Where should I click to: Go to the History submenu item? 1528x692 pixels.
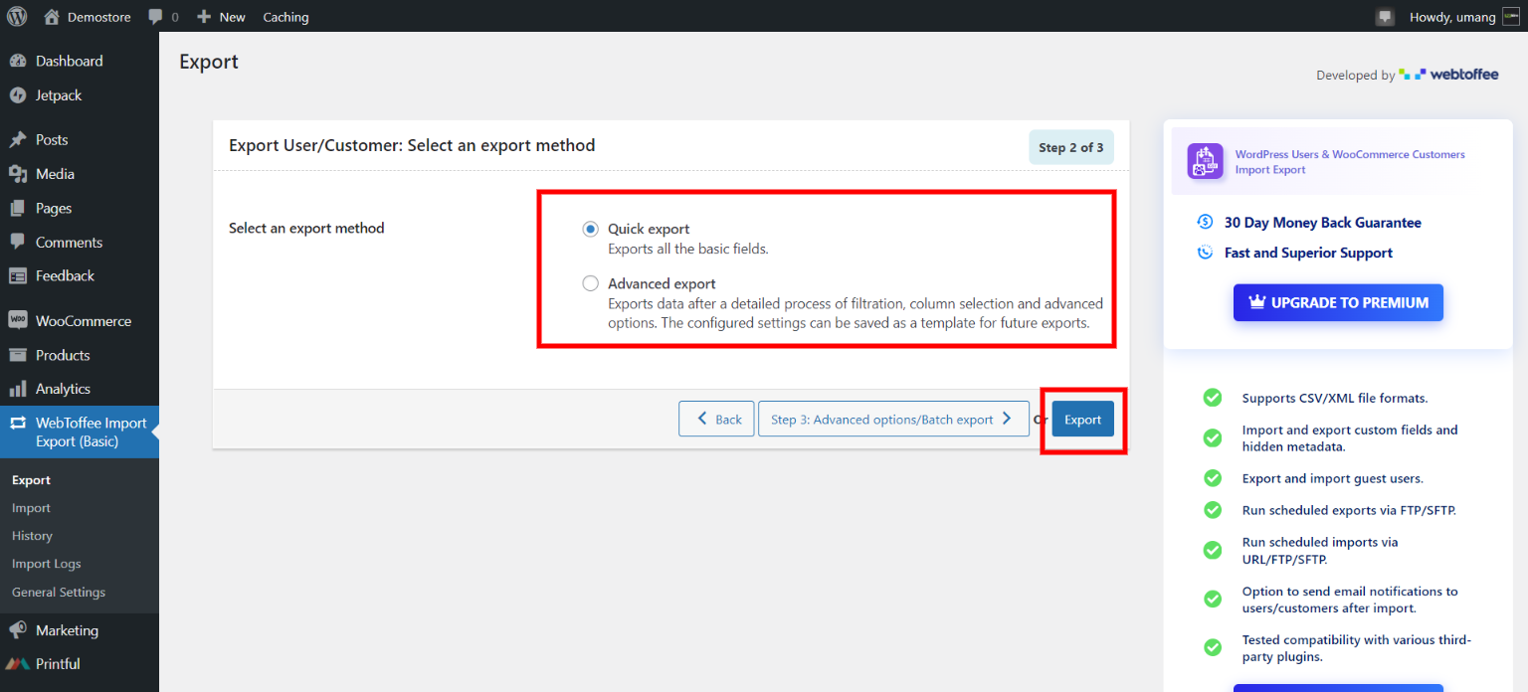tap(32, 536)
